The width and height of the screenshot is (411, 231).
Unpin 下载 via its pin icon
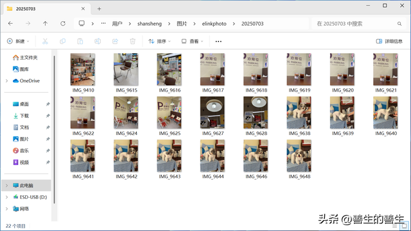point(48,116)
